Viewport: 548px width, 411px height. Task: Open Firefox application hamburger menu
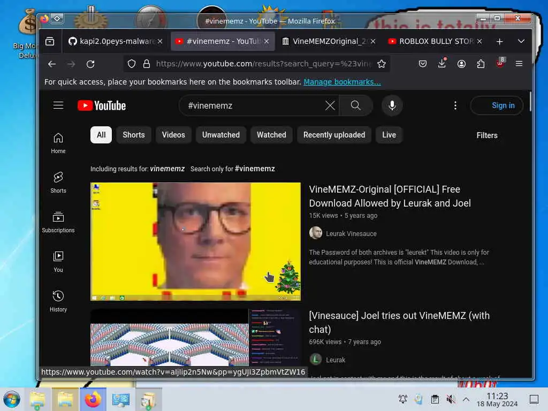click(519, 64)
